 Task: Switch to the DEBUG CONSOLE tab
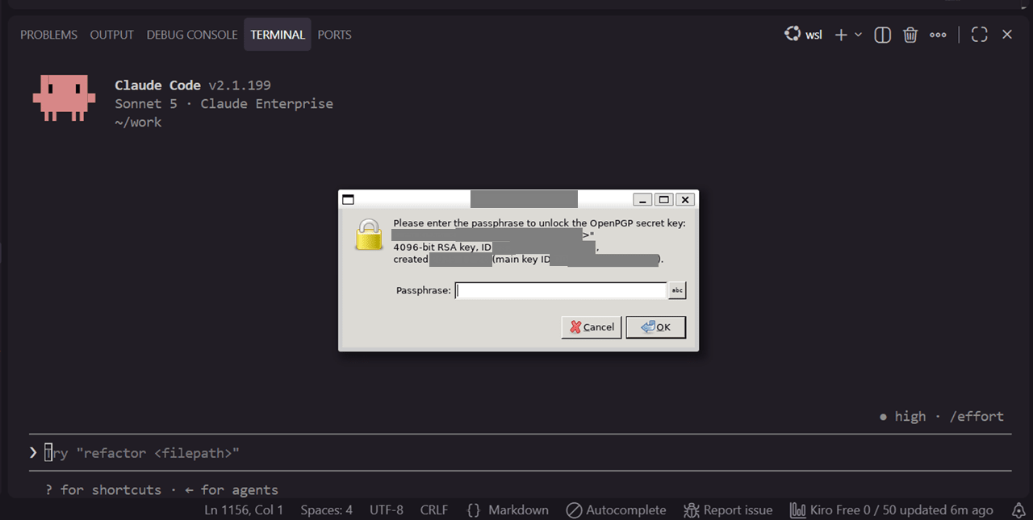pyautogui.click(x=192, y=35)
